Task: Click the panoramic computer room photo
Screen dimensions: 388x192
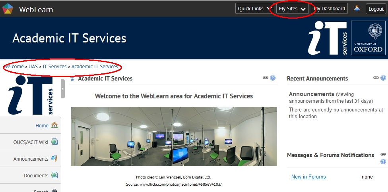Action: 174,136
